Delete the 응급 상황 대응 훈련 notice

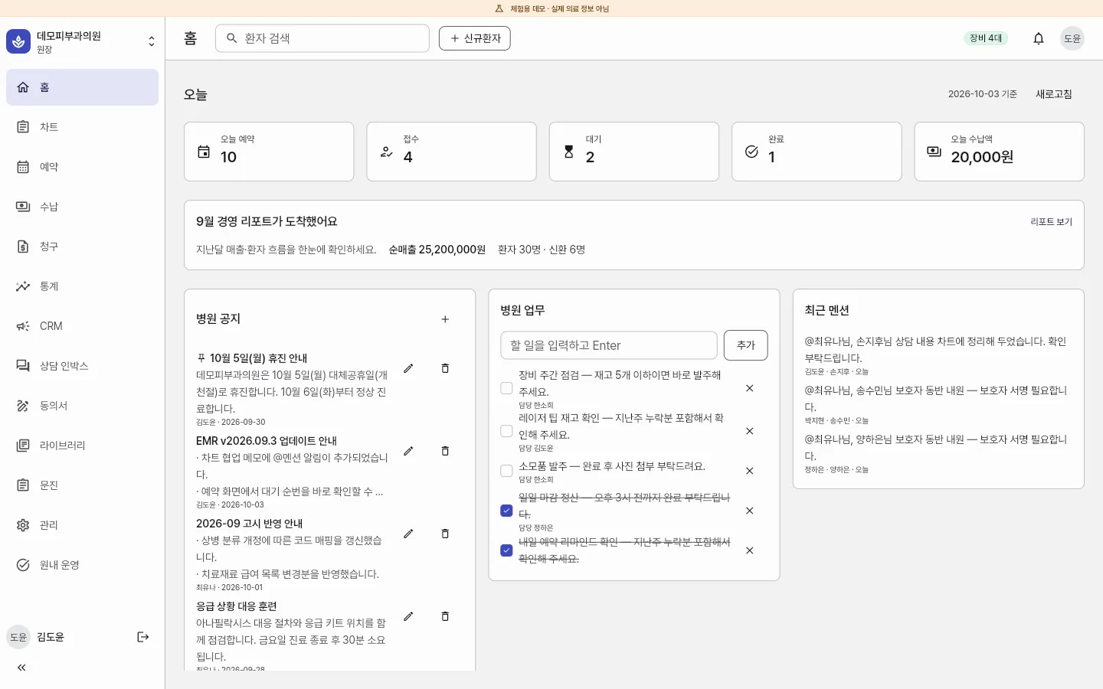(445, 616)
